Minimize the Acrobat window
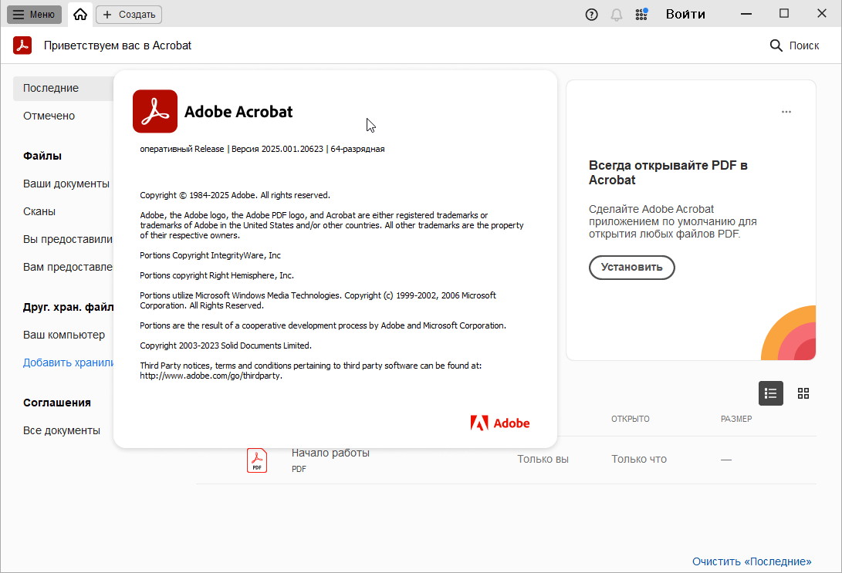 [746, 14]
